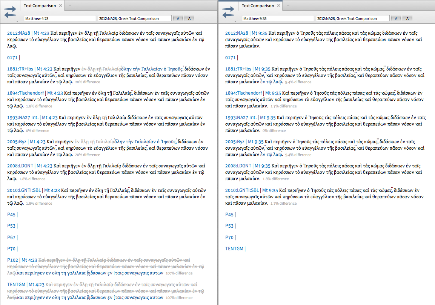Open 1993:NA27 Int. link in right panel
Screen dimensions: 435x305
click(241, 118)
